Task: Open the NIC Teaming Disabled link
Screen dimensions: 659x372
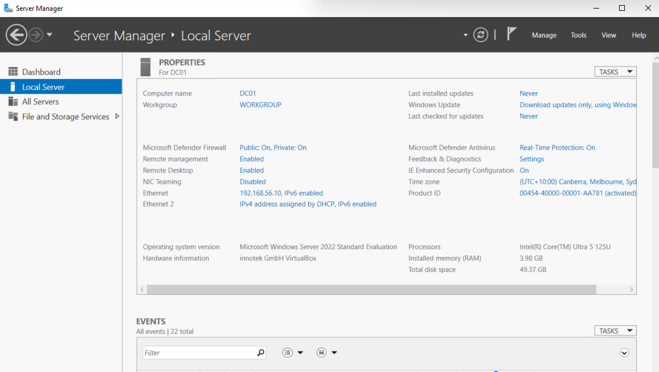Action: [252, 181]
